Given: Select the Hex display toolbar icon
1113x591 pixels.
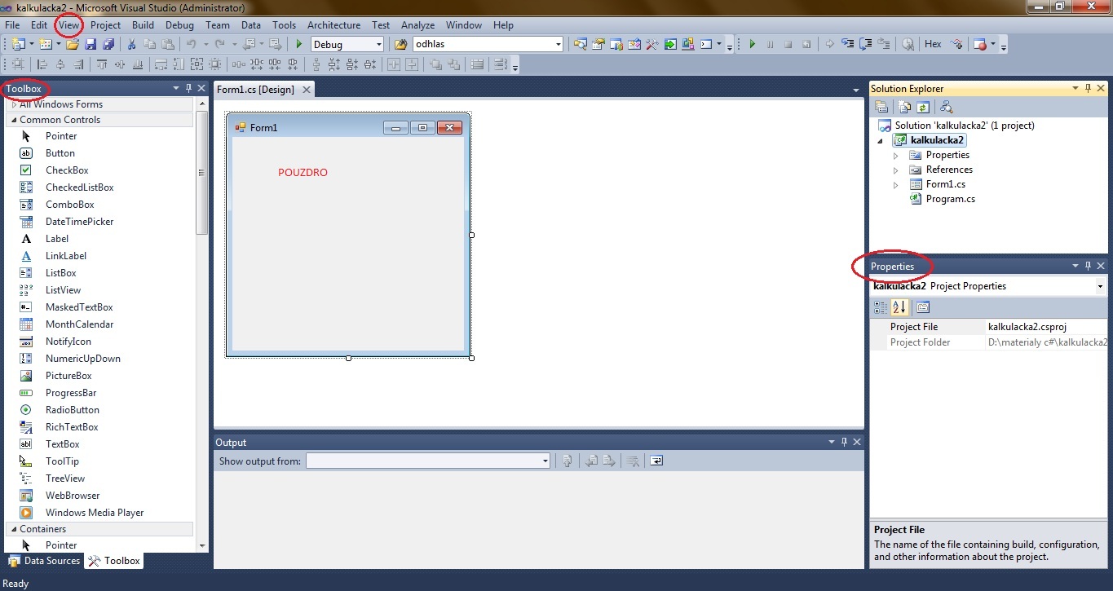Looking at the screenshot, I should coord(932,44).
